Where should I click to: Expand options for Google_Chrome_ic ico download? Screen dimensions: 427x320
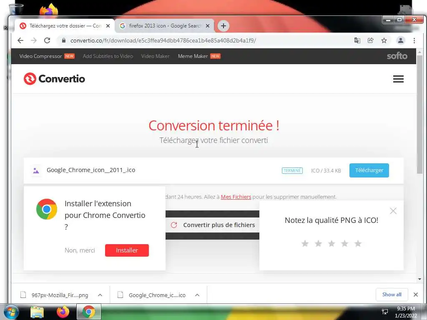[197, 295]
